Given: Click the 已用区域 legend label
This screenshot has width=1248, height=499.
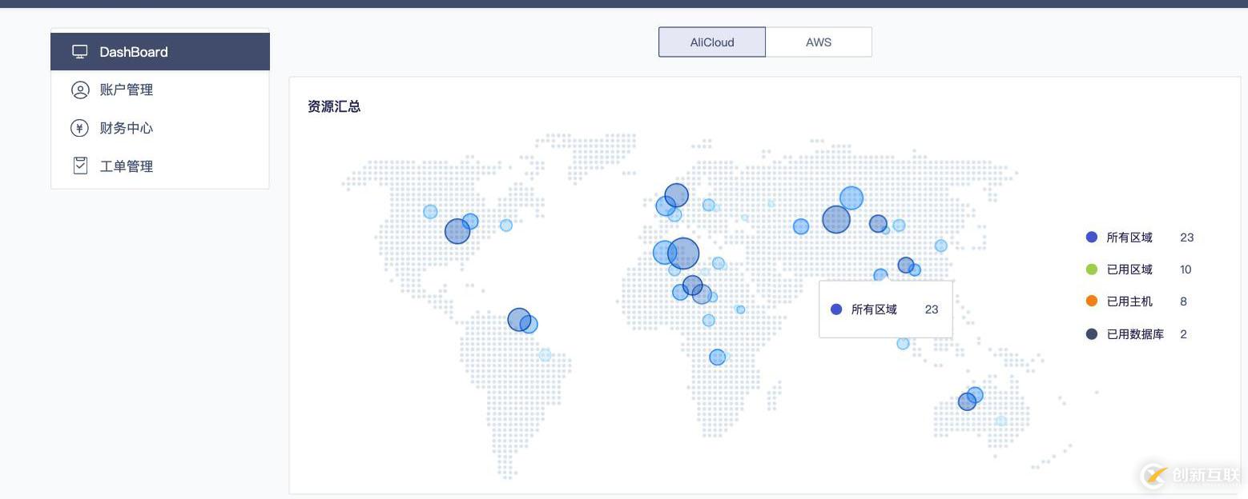Looking at the screenshot, I should coord(1129,269).
